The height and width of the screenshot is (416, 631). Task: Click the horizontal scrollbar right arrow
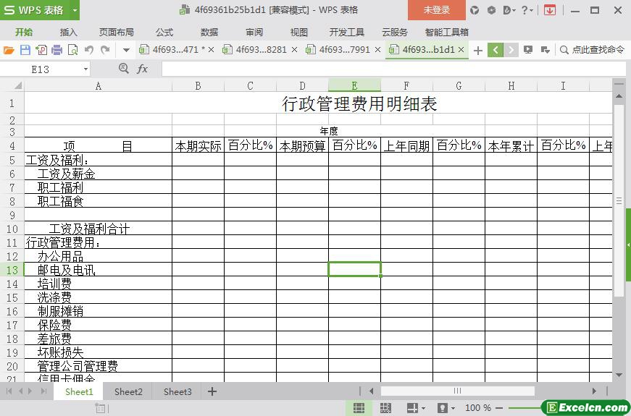(x=594, y=391)
